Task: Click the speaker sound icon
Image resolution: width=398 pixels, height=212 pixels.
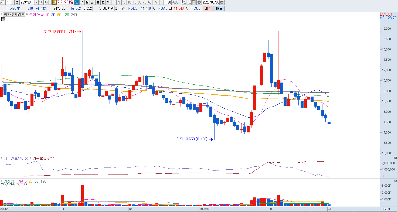Action: pyautogui.click(x=46, y=2)
